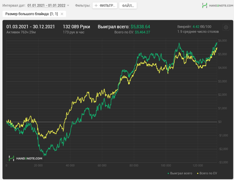The height and width of the screenshot is (180, 234).
Task: Click the $0 y-axis label
Action: (x=220, y=122)
